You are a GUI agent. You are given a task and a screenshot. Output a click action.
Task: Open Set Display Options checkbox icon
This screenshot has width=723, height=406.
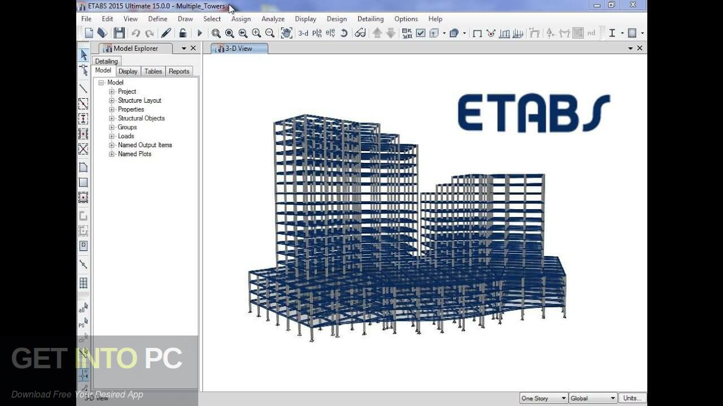(421, 33)
